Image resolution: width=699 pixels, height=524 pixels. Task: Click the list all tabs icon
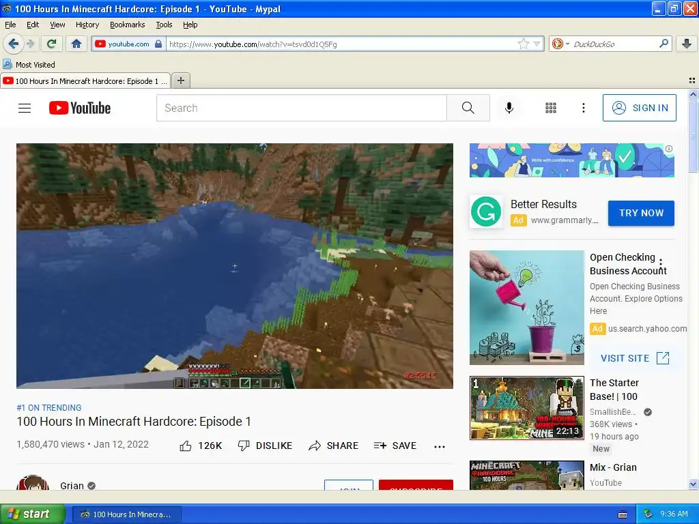692,81
